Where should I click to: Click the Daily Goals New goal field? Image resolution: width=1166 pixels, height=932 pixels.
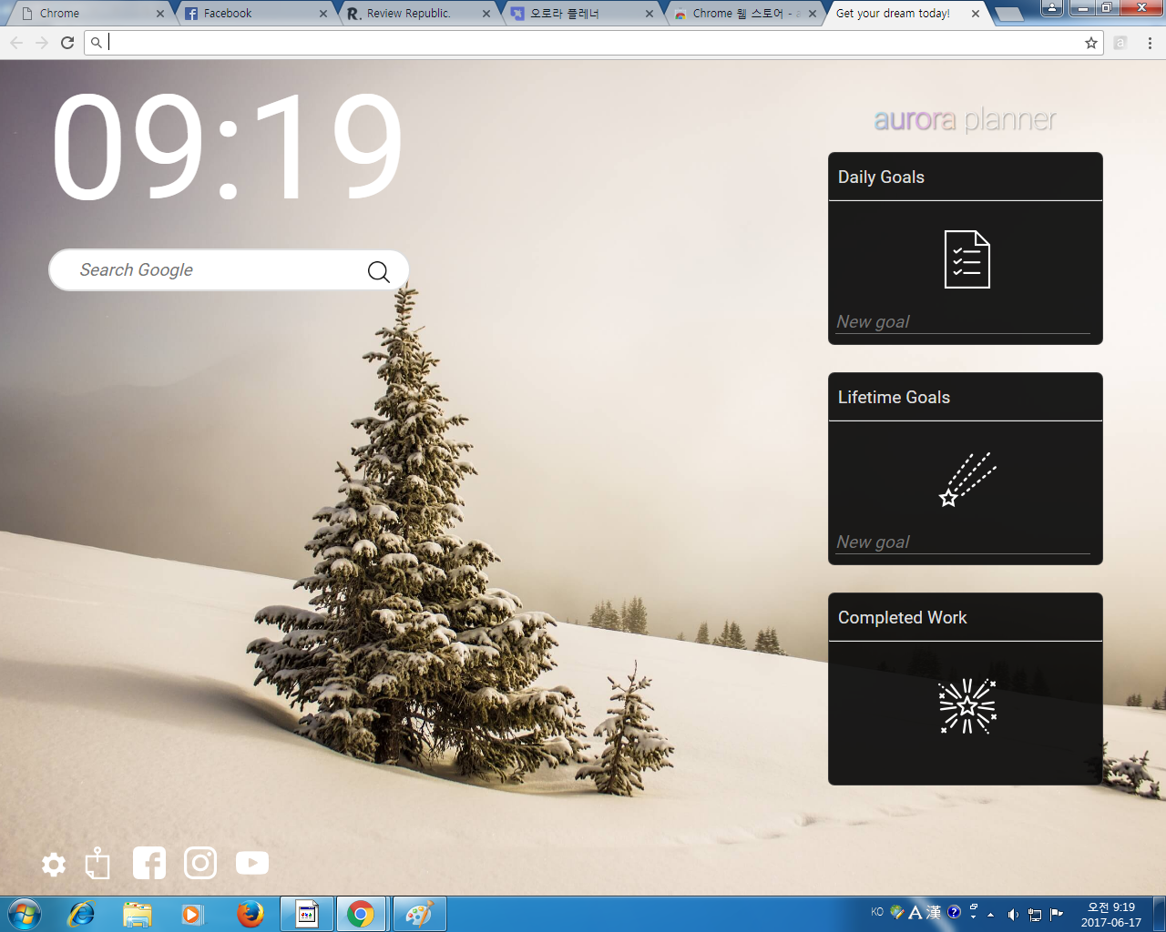click(963, 322)
